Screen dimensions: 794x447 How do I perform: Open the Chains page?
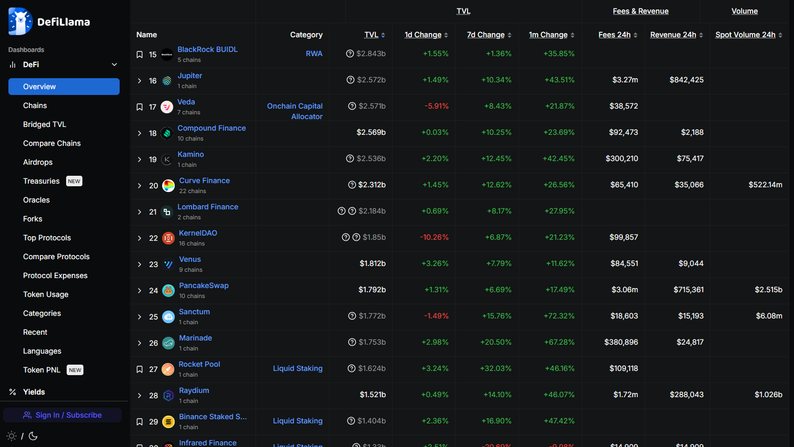click(x=35, y=105)
